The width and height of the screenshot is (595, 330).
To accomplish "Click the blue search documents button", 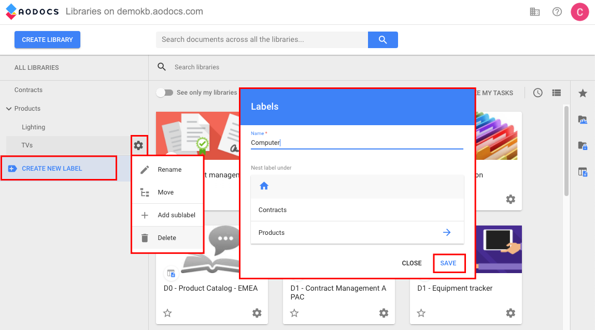I will [383, 40].
